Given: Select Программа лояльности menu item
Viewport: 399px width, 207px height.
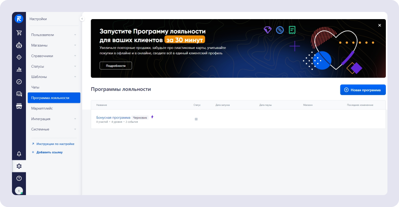Looking at the screenshot, I should point(54,98).
